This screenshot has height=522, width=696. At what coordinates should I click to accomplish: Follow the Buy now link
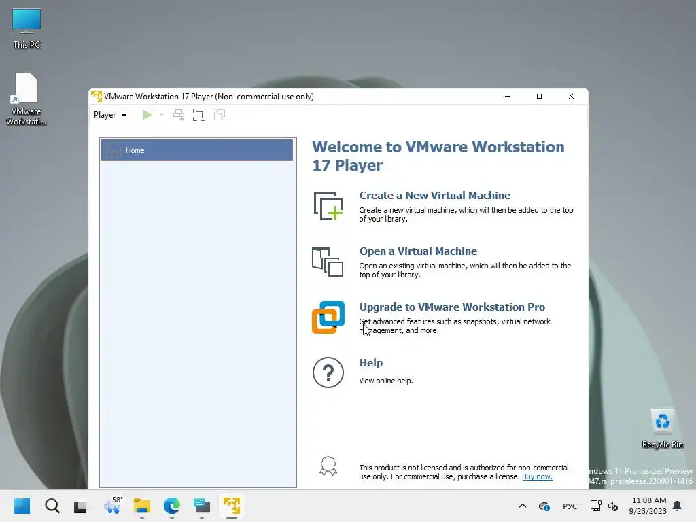point(537,476)
